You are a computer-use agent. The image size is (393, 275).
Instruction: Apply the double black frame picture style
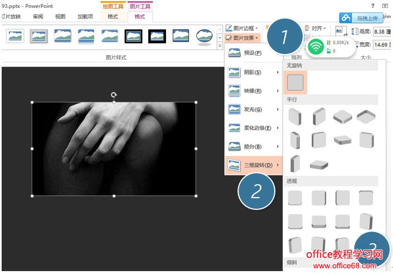(133, 36)
